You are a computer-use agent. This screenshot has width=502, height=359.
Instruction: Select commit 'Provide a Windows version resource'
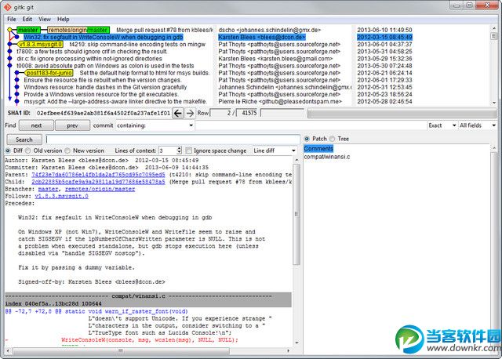[x=101, y=94]
